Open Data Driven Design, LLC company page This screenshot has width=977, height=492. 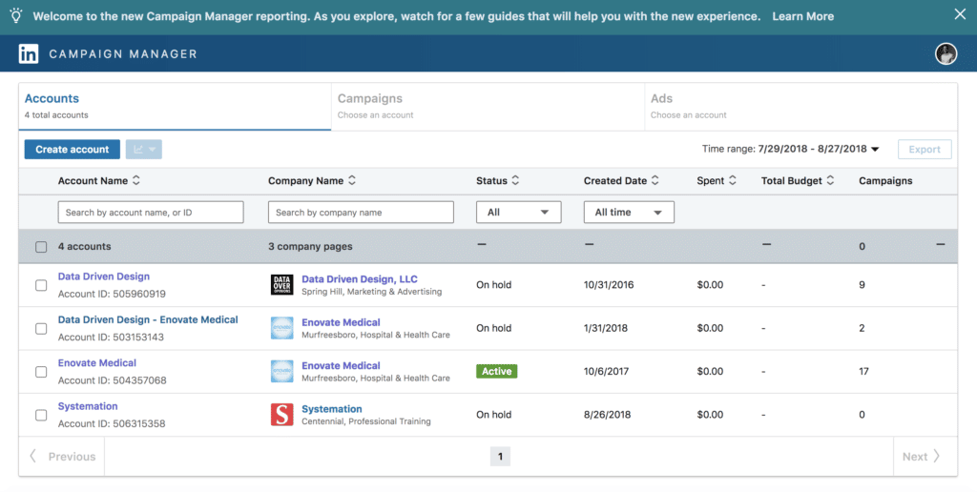coord(360,279)
